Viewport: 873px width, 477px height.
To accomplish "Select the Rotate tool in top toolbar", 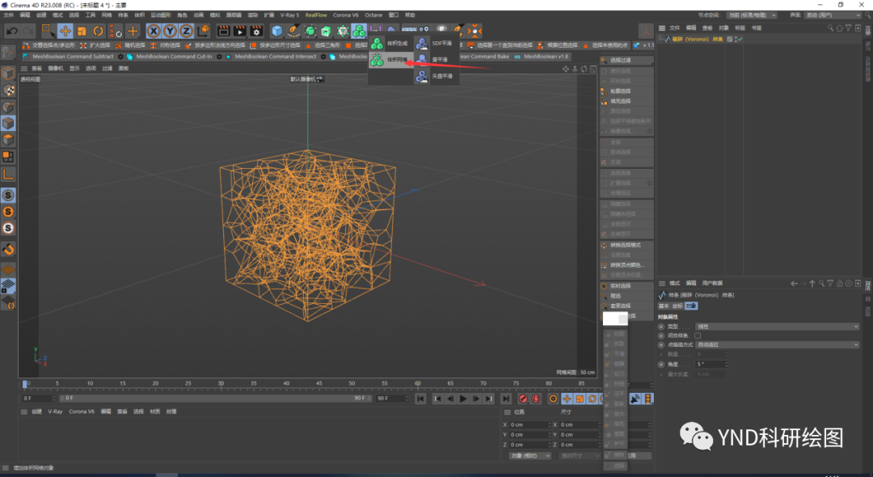I will [x=99, y=32].
